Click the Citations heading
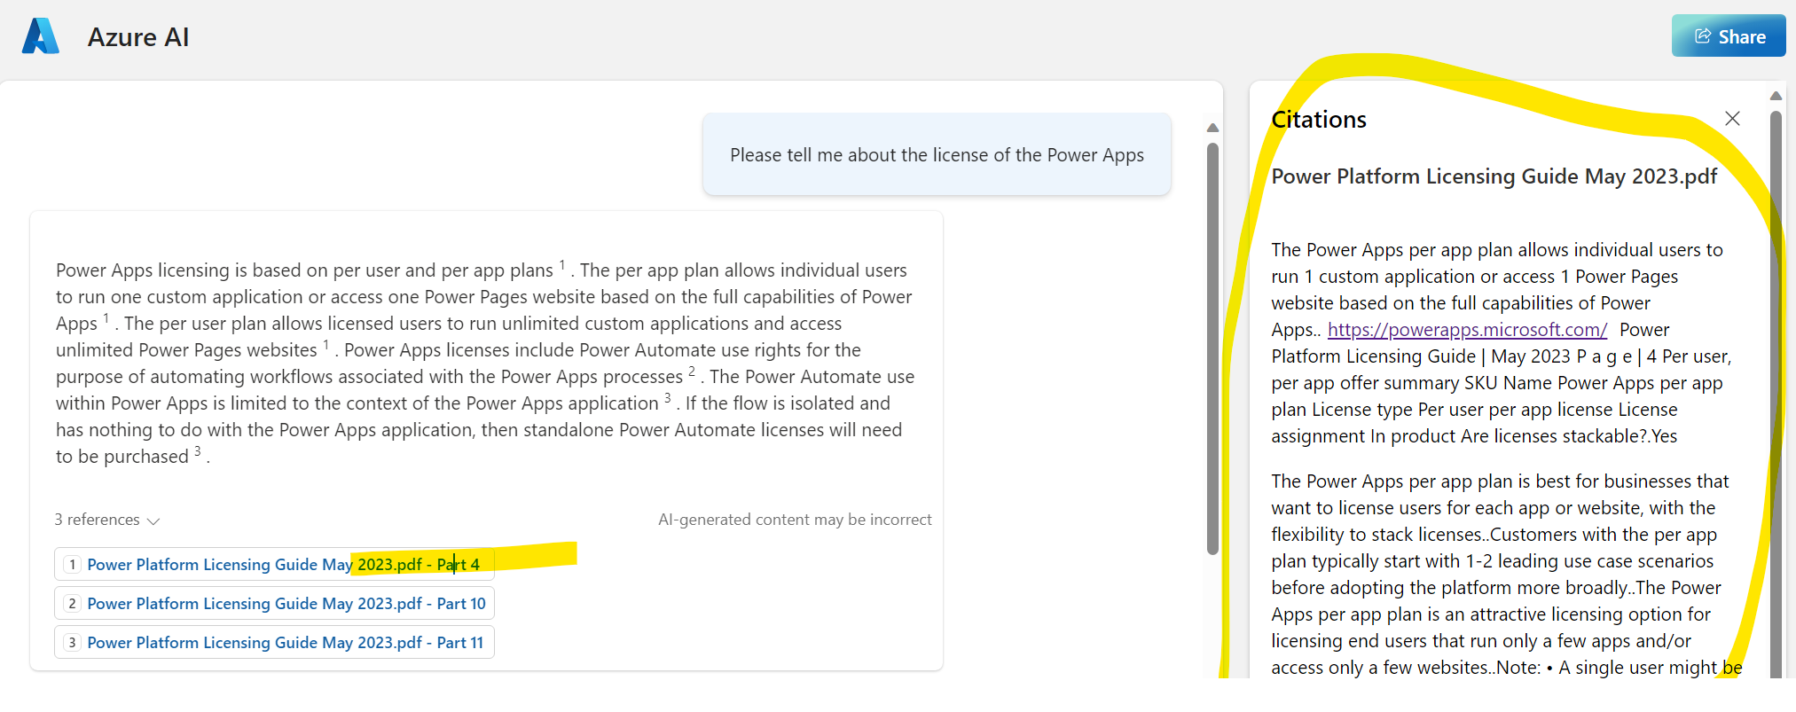 1319,120
